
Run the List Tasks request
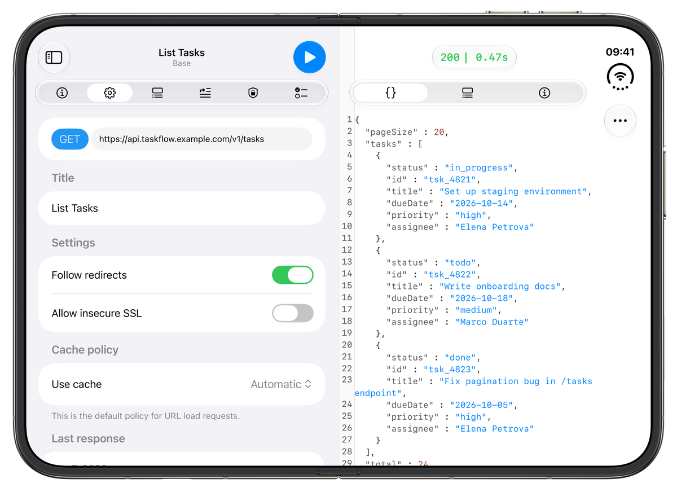pos(310,57)
